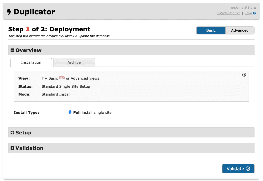Viewport: 263px width, 181px height.
Task: Click the circled question mark in the Installation panel
Action: point(244,75)
